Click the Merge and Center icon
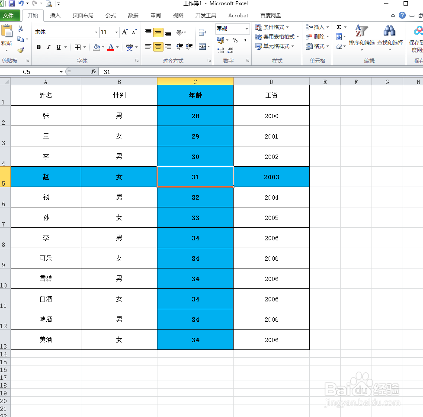Image resolution: width=423 pixels, height=417 pixels. [x=202, y=47]
